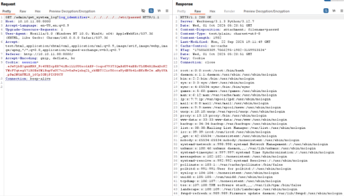
Task: Open Request Preview Decryption/Encryption tab
Action: pos(72,11)
